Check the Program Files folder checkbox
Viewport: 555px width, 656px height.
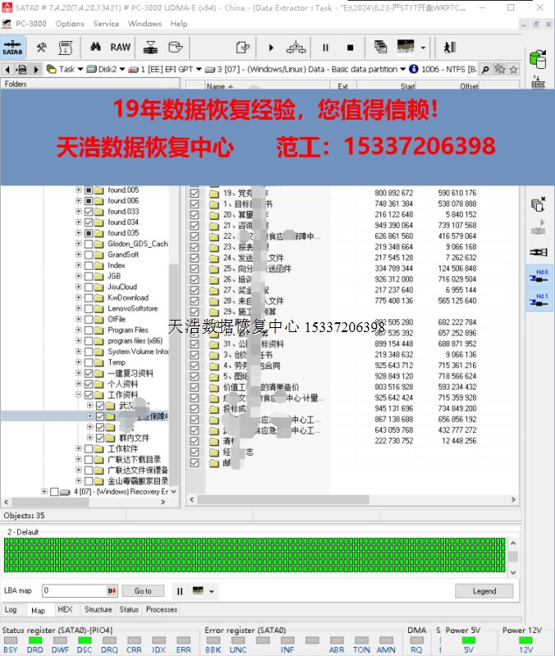[x=89, y=330]
